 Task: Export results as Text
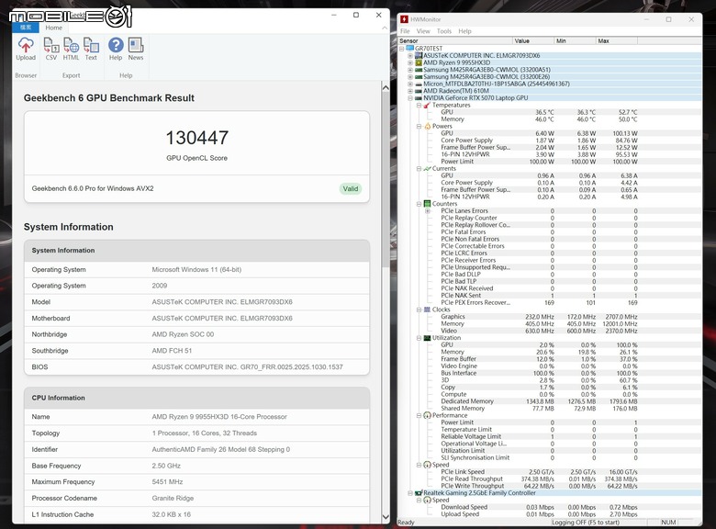[x=91, y=50]
